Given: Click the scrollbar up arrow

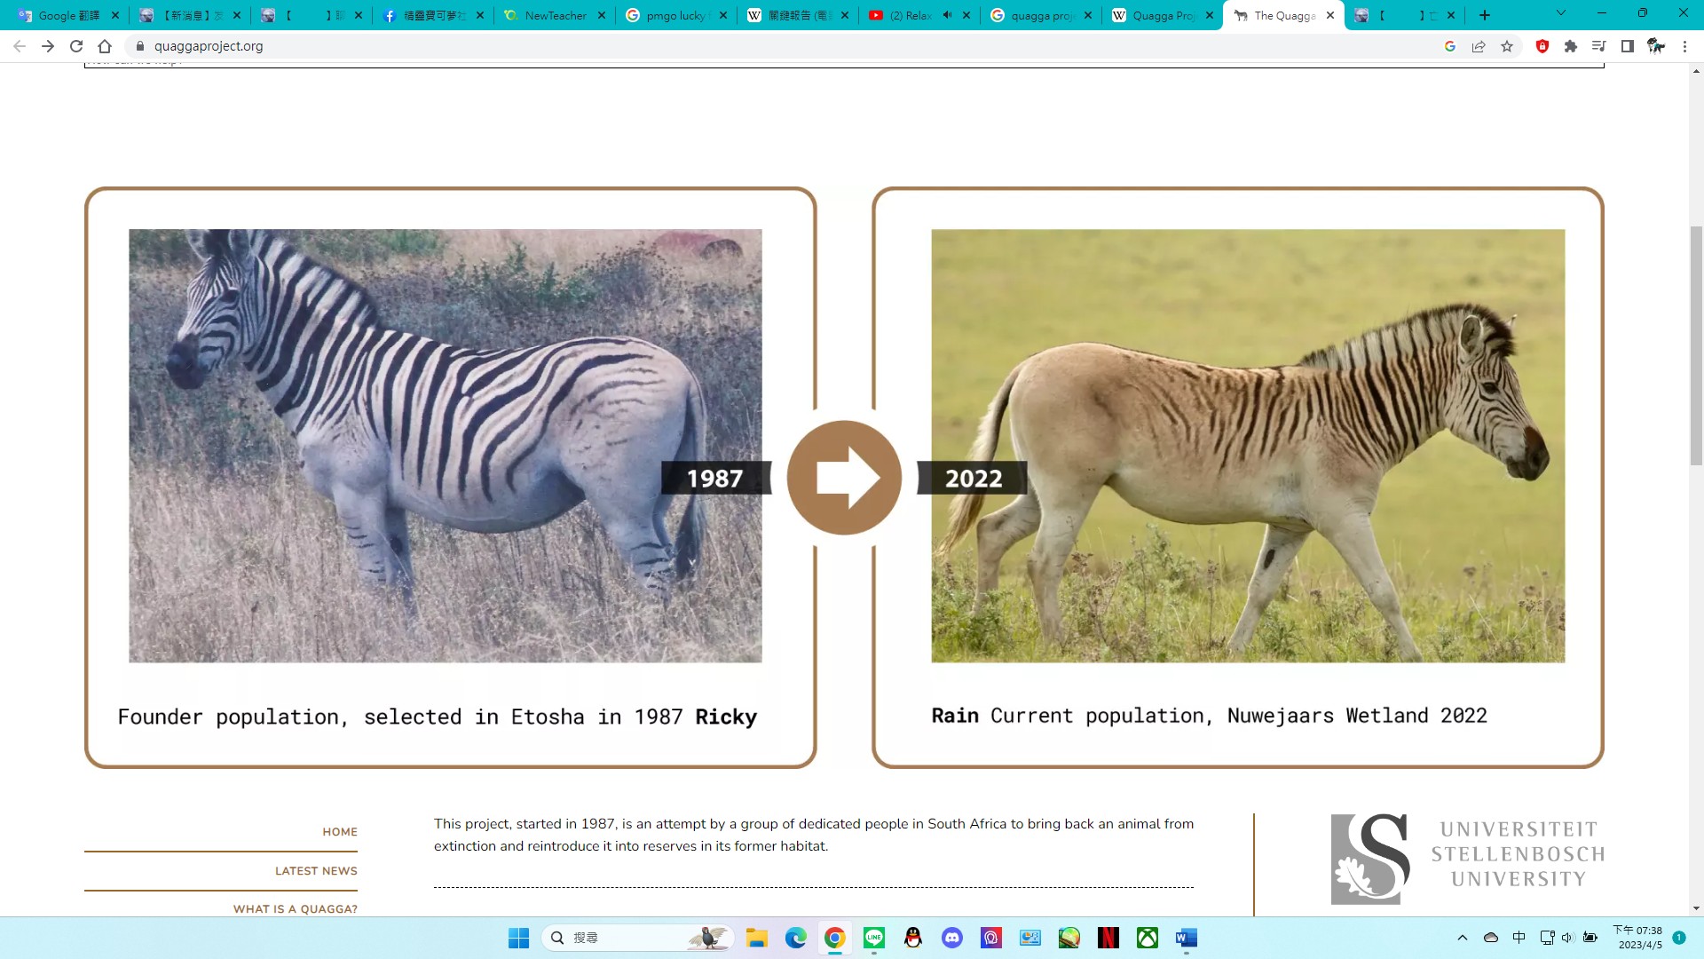Looking at the screenshot, I should 1696,71.
